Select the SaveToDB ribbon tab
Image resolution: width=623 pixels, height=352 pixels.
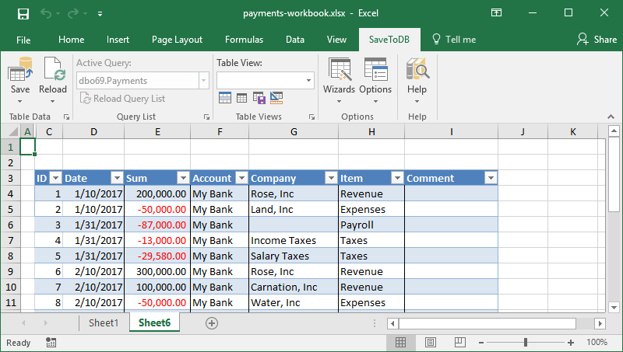[x=389, y=40]
